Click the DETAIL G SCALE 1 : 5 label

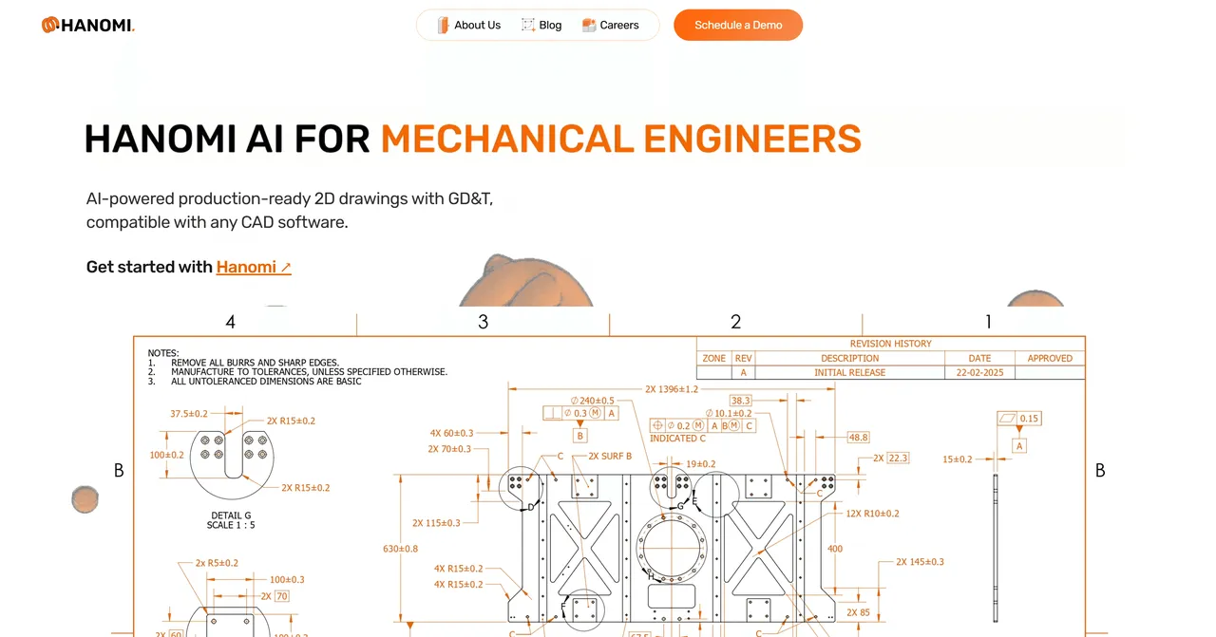point(231,520)
